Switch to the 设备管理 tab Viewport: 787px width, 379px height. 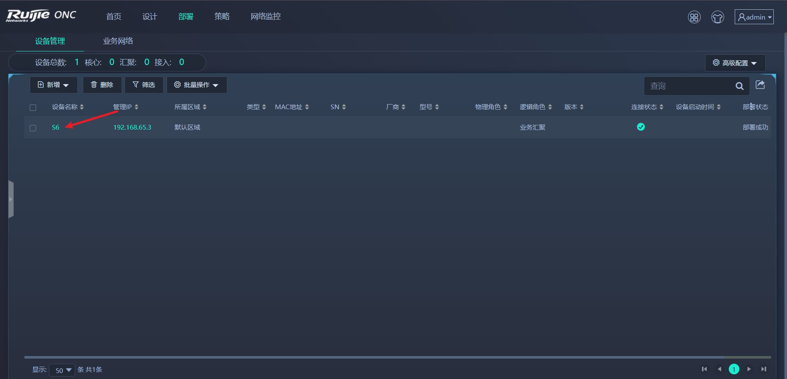[50, 41]
